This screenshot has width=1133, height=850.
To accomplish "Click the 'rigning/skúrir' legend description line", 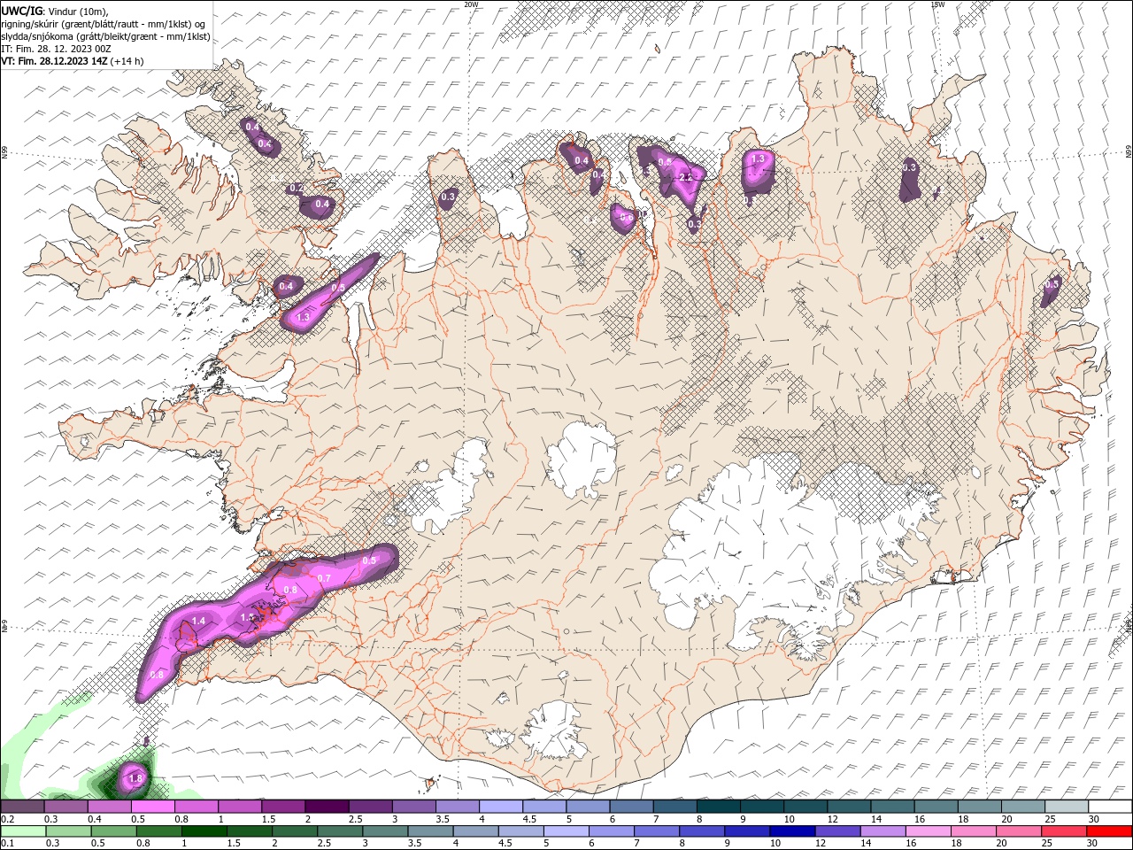I will 104,24.
